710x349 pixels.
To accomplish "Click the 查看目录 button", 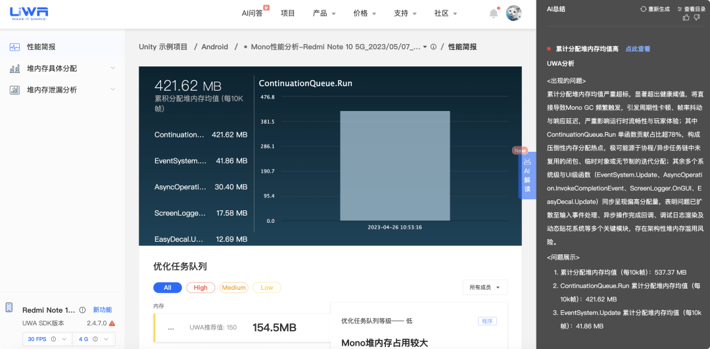I will (x=690, y=9).
